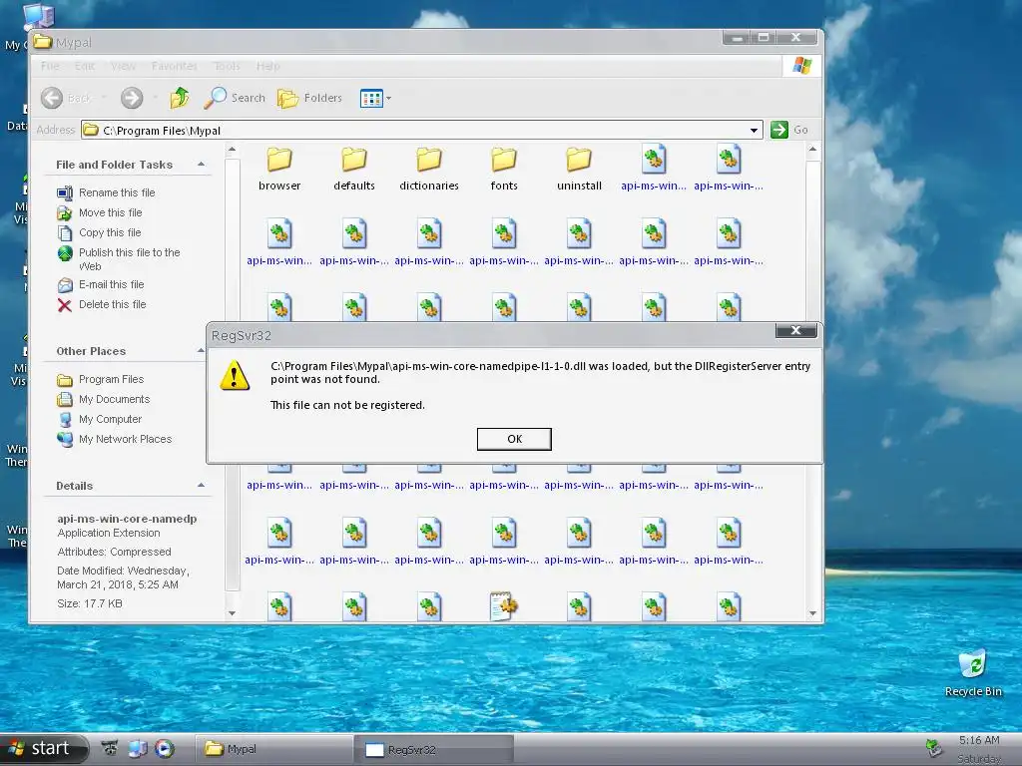Go to My Network Places

pos(125,439)
